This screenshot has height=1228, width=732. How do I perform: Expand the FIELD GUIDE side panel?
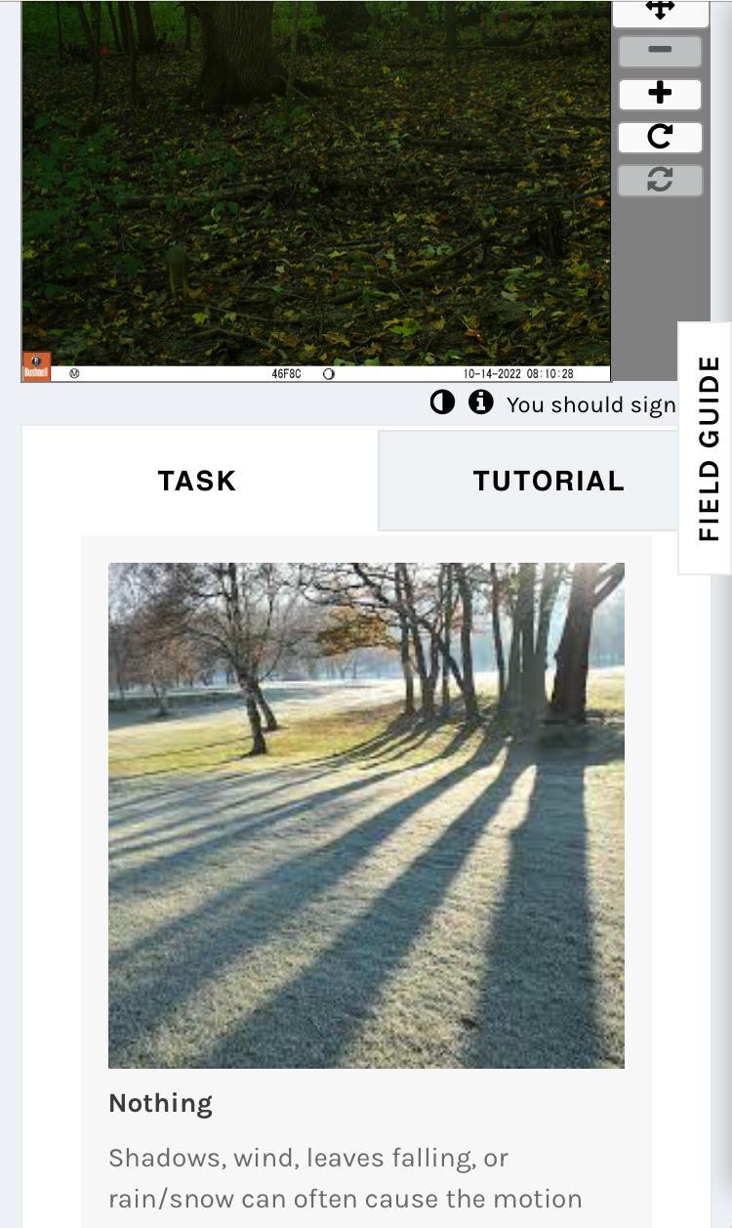(x=707, y=448)
